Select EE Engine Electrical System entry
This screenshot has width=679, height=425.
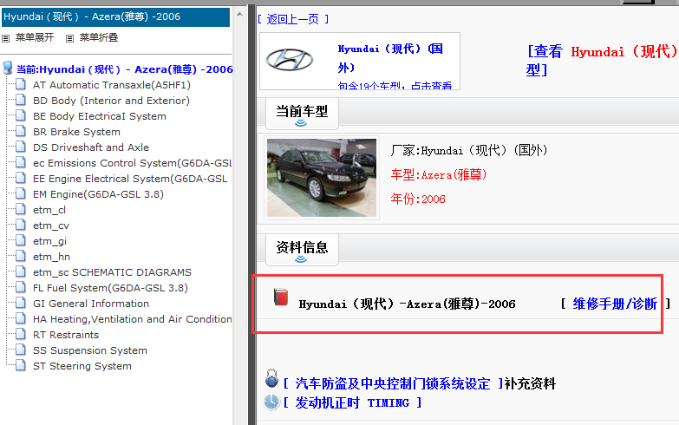pyautogui.click(x=130, y=179)
